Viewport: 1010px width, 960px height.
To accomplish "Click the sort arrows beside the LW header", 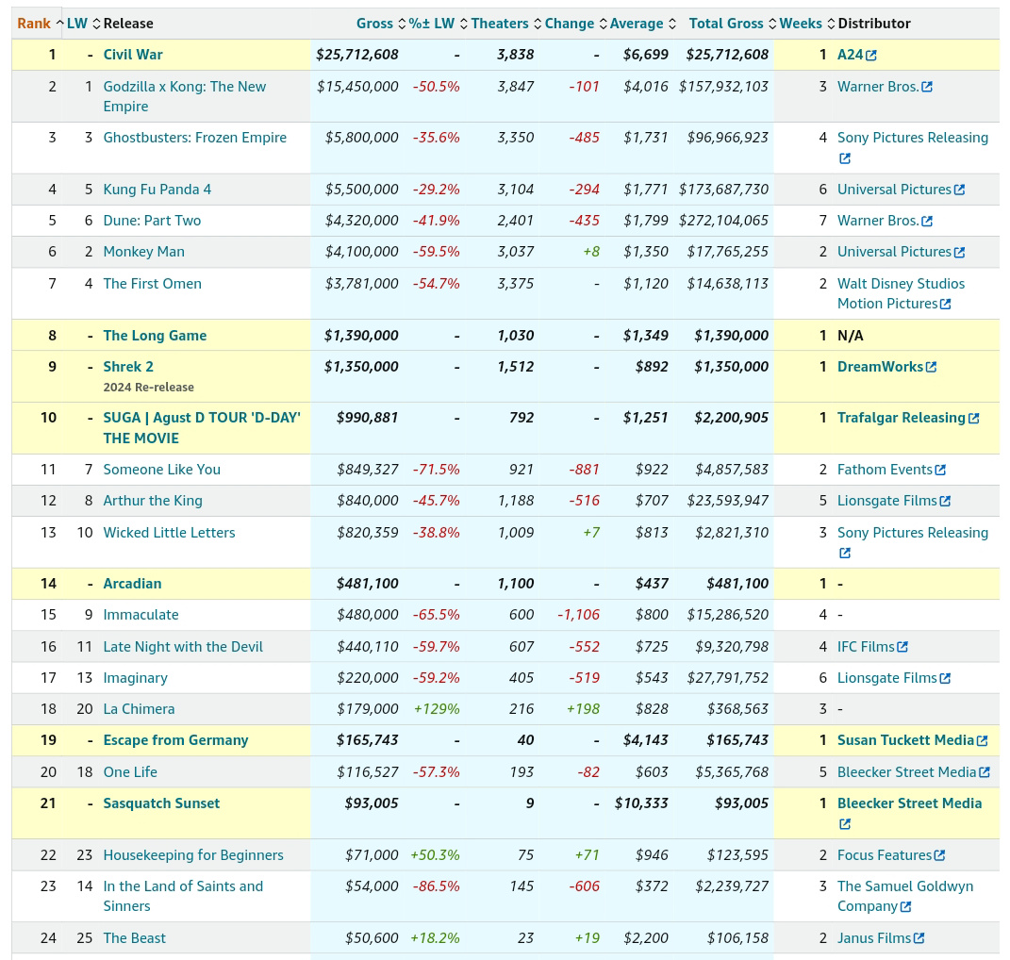I will tap(96, 24).
